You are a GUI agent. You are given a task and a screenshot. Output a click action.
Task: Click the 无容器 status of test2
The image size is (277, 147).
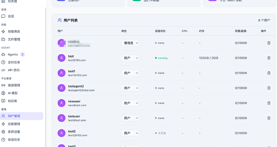click(x=161, y=133)
